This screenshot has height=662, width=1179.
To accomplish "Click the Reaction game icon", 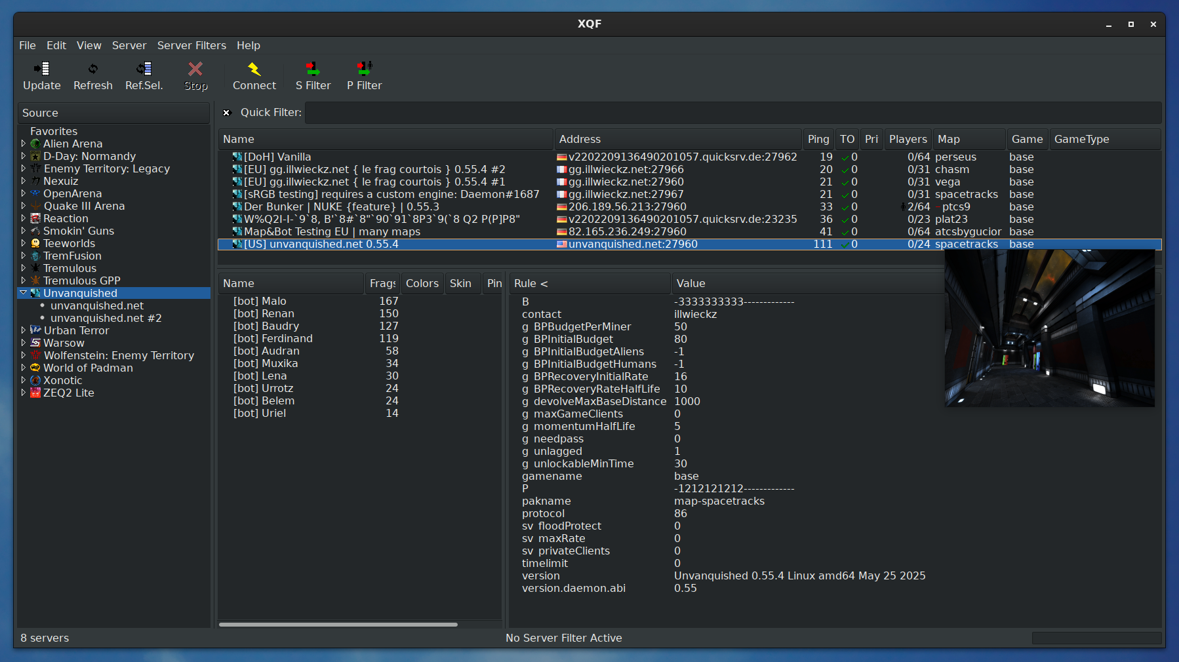I will (36, 218).
